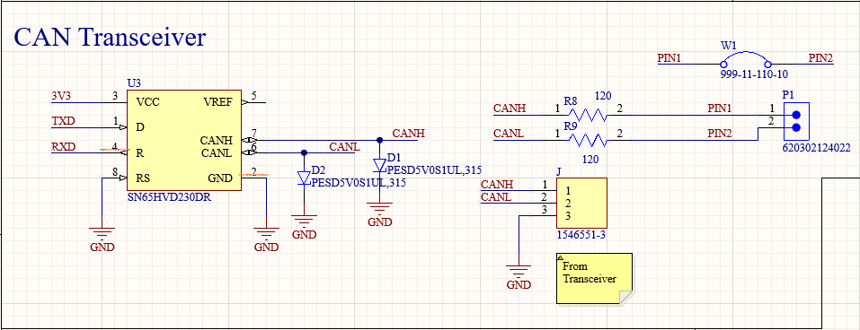The image size is (860, 330).
Task: Click the RXD net label
Action: click(64, 146)
